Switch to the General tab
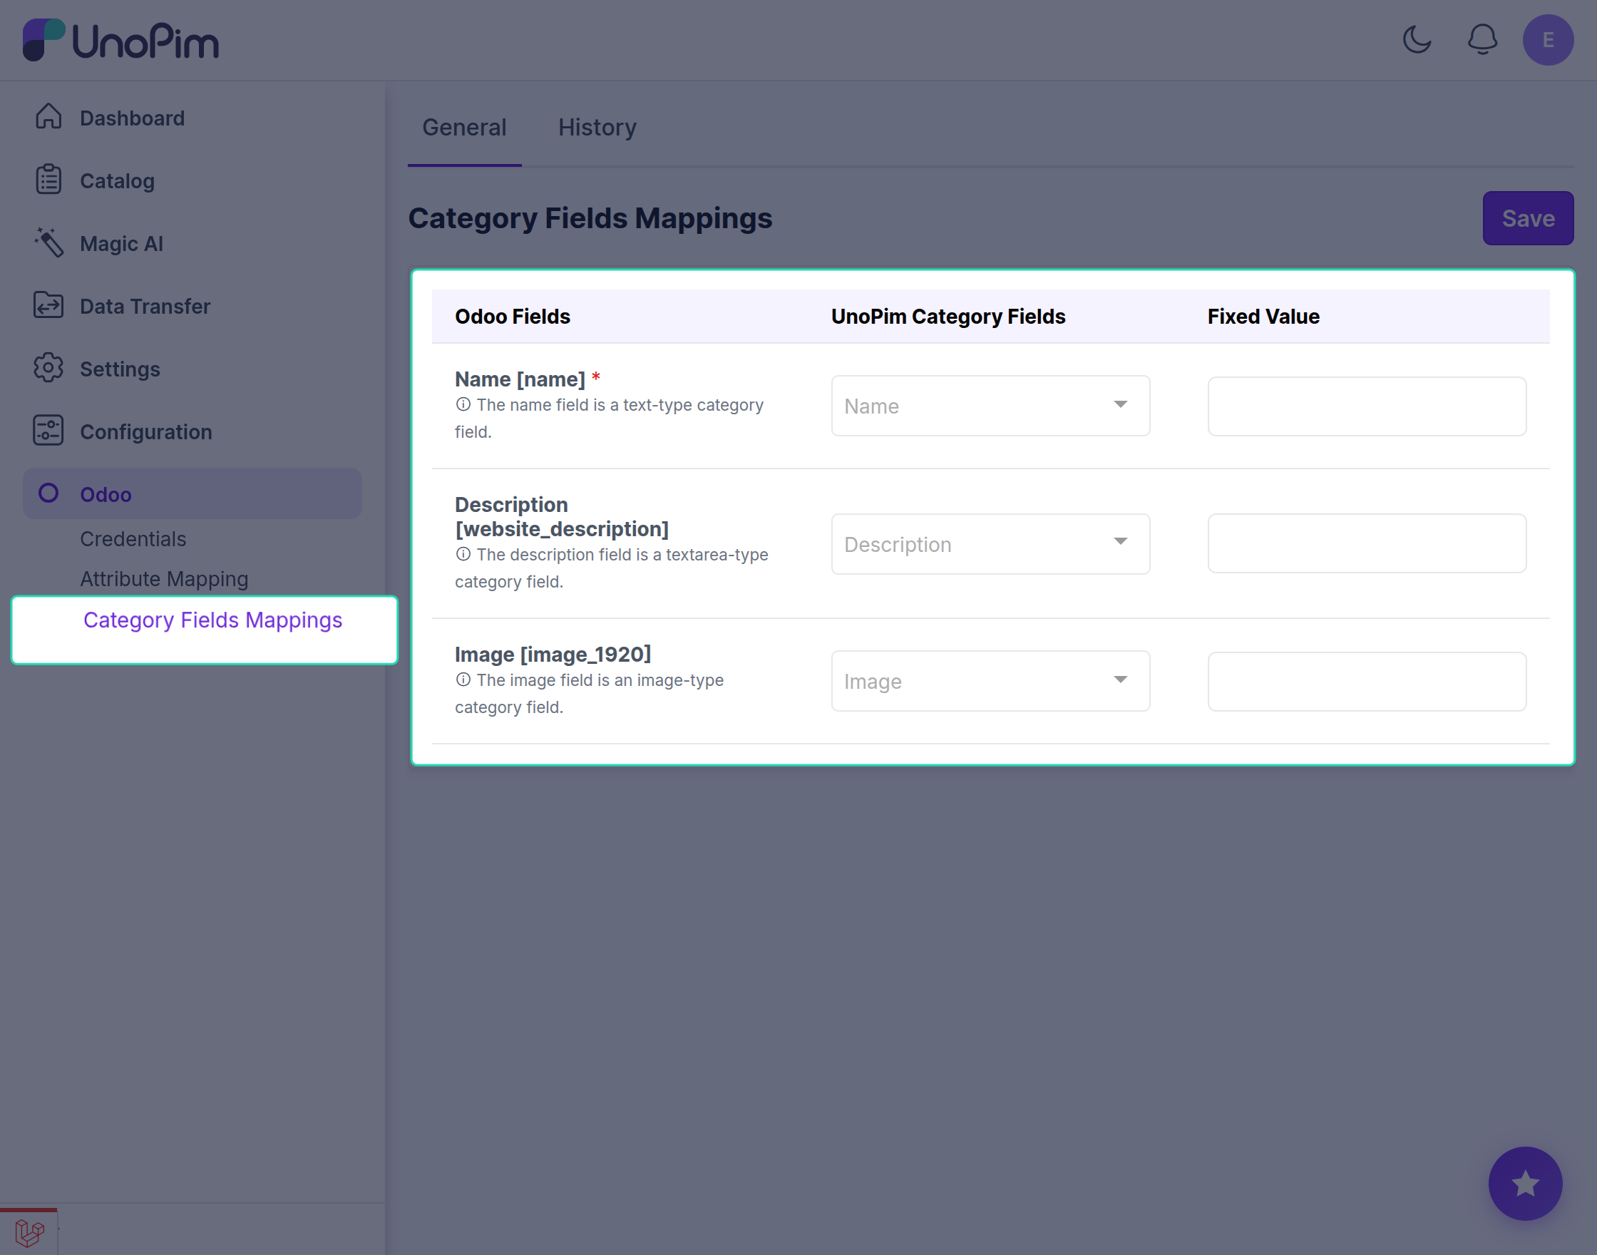 [x=464, y=128]
